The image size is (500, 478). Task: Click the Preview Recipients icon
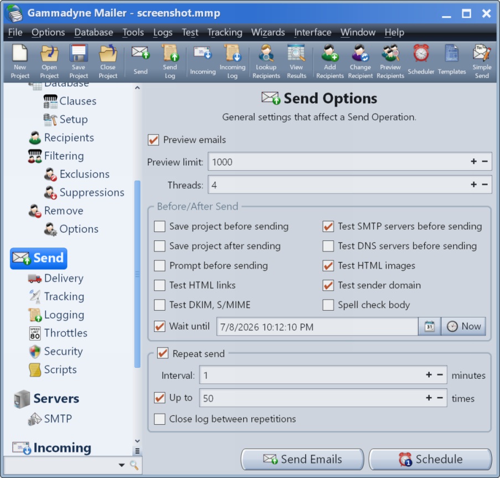click(x=390, y=61)
